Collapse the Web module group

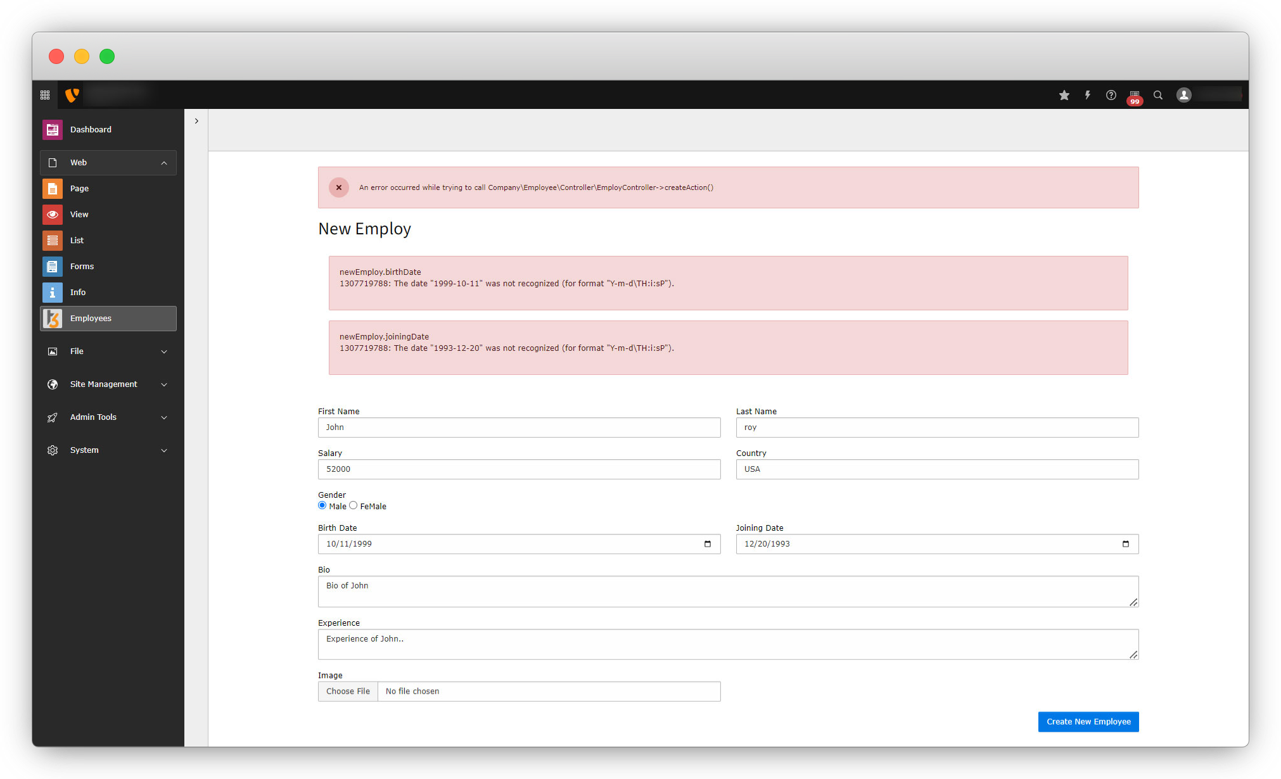pyautogui.click(x=164, y=163)
